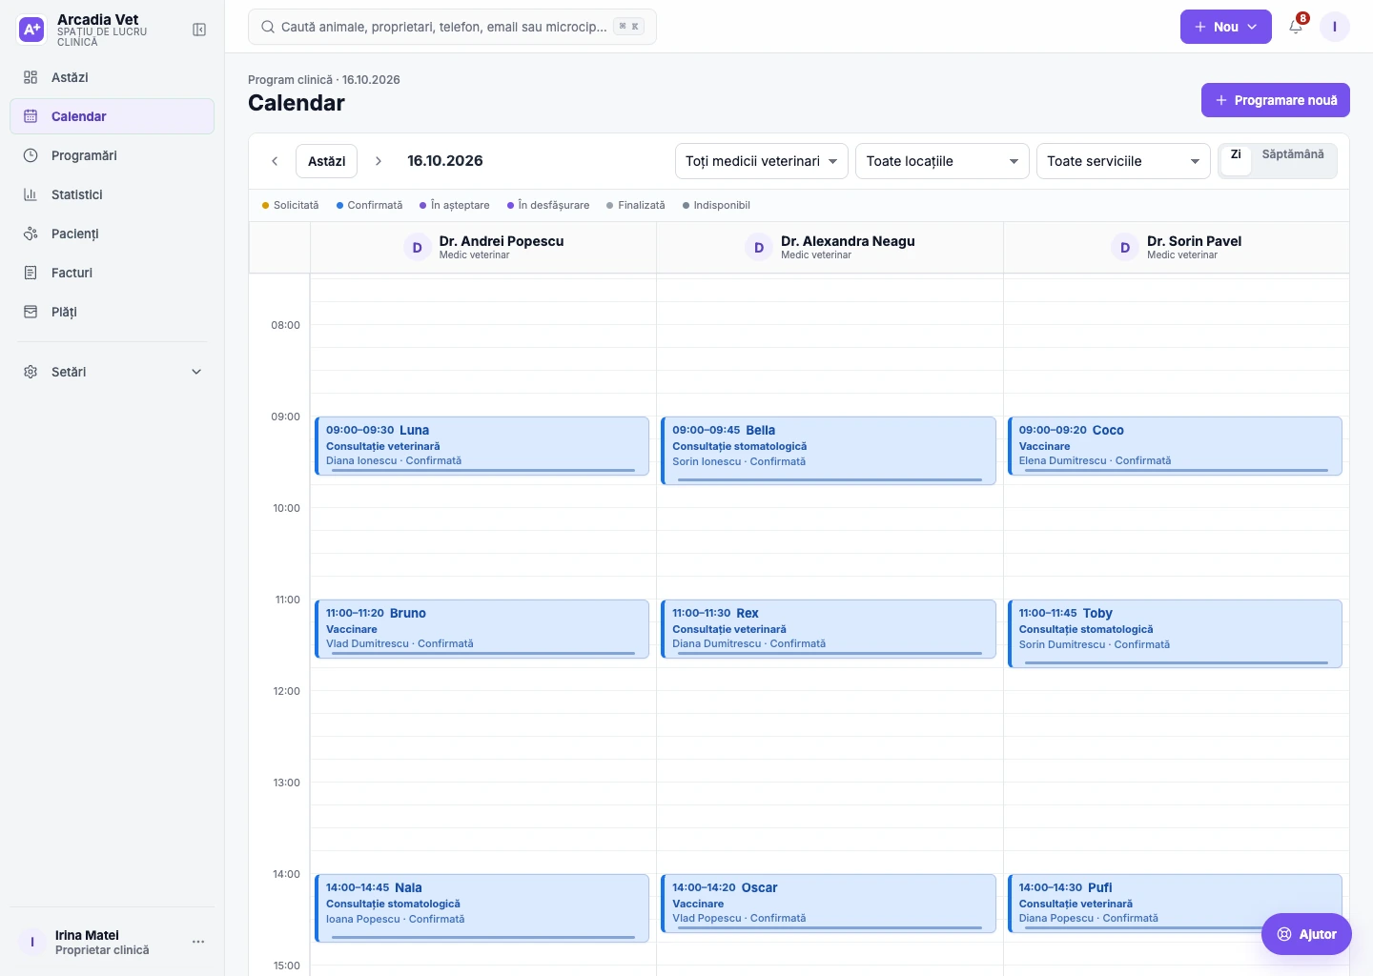
Task: Click the Setări gear icon
Action: [31, 372]
